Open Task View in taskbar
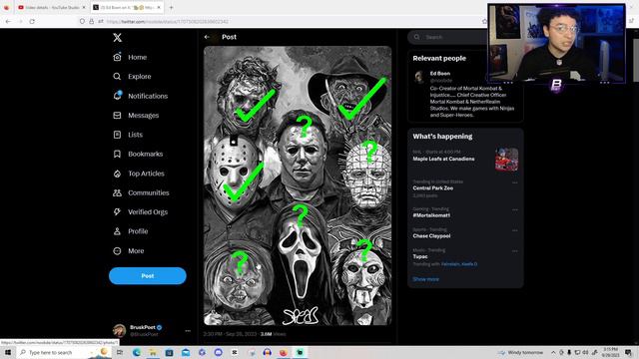The width and height of the screenshot is (639, 359). pyautogui.click(x=120, y=352)
